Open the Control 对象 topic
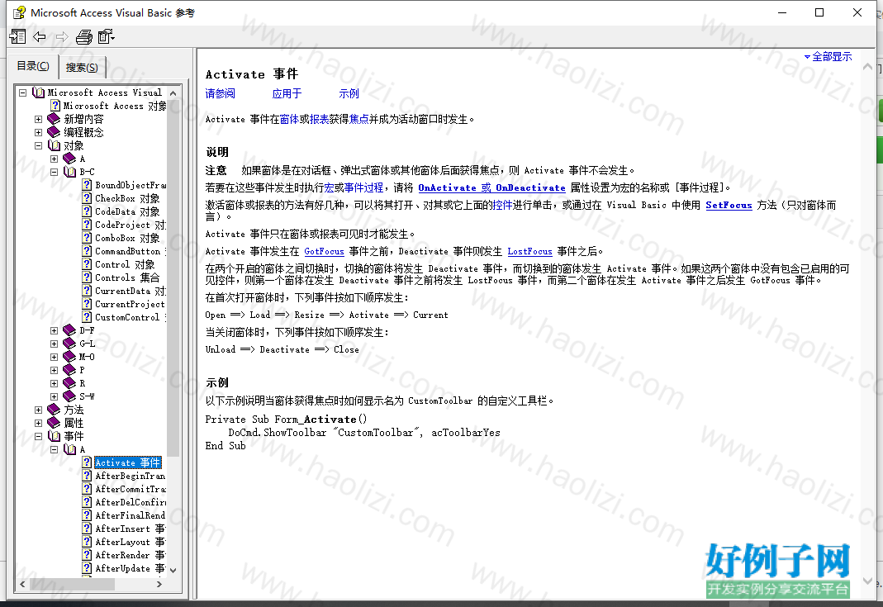Image resolution: width=883 pixels, height=607 pixels. point(125,264)
